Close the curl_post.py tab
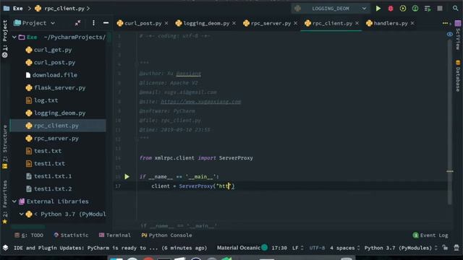 click(166, 23)
